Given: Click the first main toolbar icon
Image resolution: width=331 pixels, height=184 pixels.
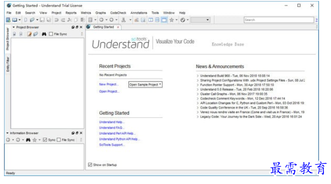Looking at the screenshot, I should click(x=8, y=20).
